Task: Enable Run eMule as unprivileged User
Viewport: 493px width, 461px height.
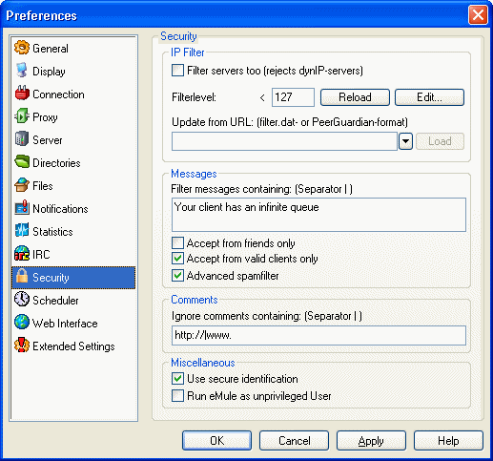Action: (x=177, y=396)
